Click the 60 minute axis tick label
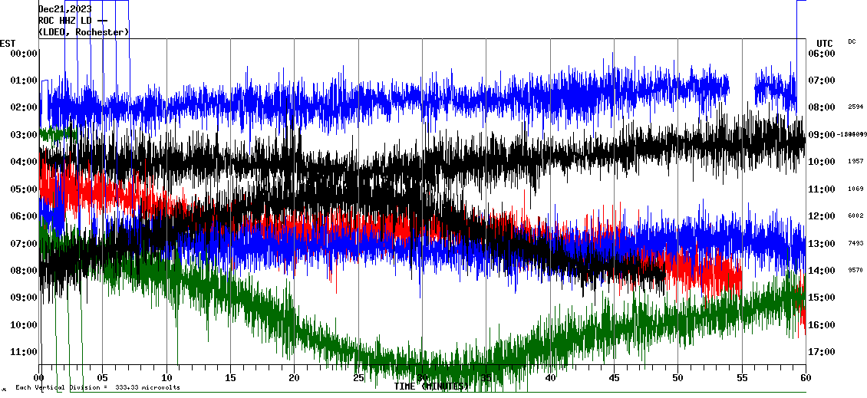 (x=806, y=378)
